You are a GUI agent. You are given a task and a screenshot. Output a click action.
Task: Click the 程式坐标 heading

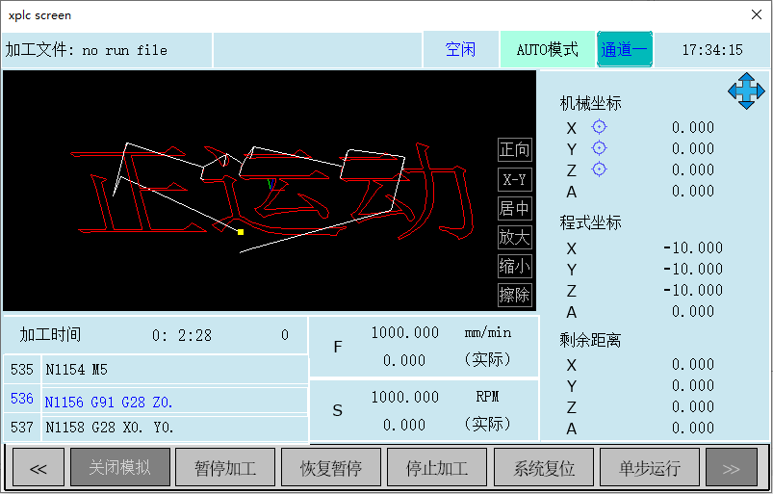coord(590,222)
